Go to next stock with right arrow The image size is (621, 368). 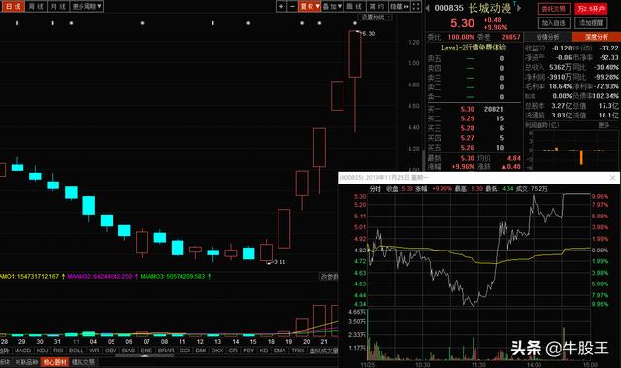(519, 8)
